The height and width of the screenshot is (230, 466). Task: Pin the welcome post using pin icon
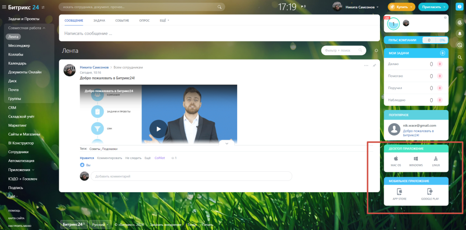375,65
